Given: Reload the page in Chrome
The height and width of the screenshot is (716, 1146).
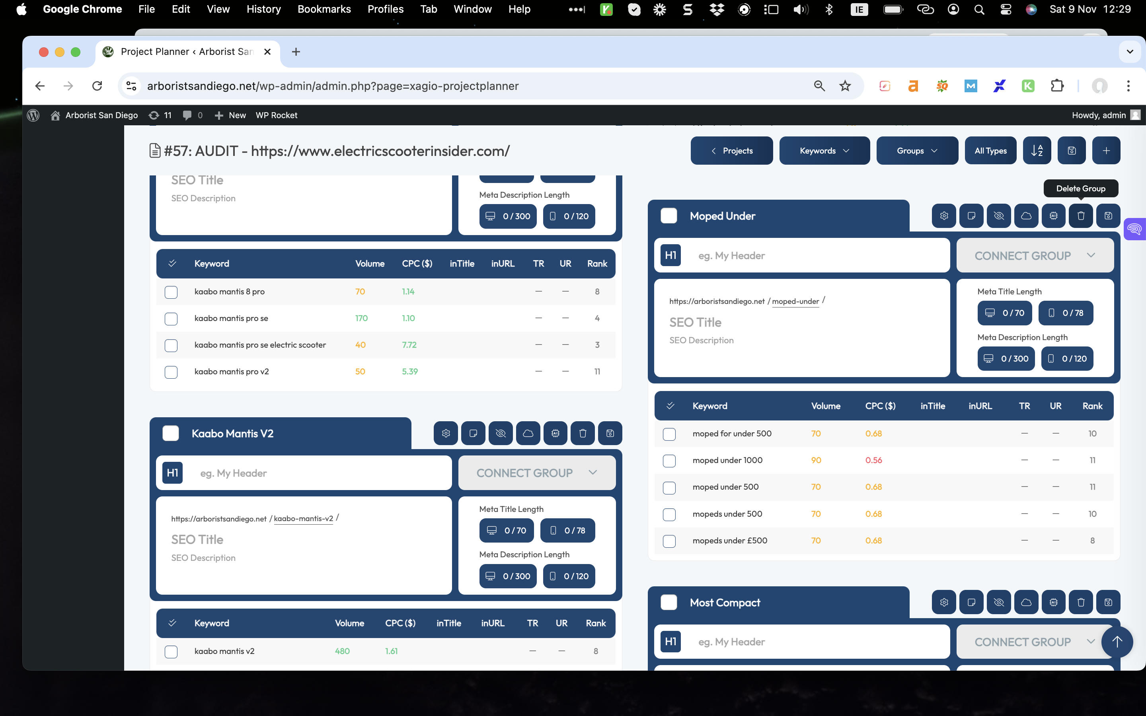Looking at the screenshot, I should (x=97, y=86).
